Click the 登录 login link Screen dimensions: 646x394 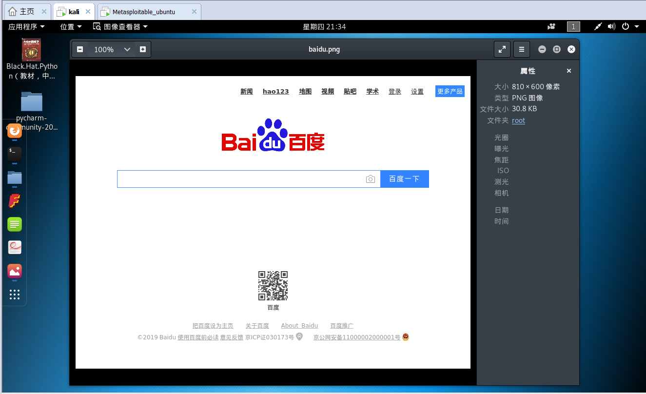395,91
